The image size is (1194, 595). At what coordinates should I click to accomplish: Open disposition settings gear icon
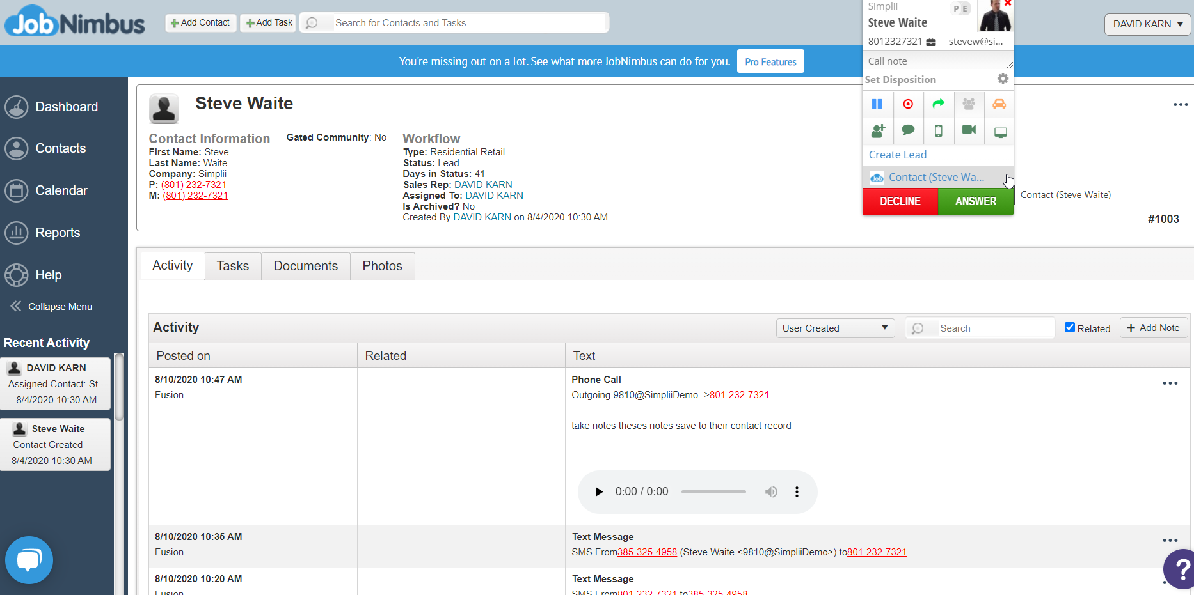(x=1003, y=79)
